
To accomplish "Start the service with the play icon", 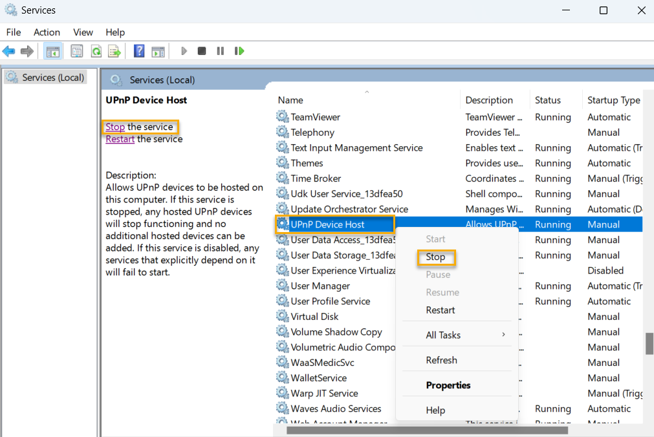I will tap(183, 50).
